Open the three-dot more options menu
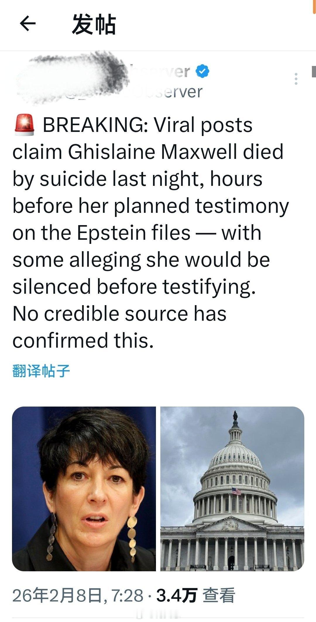Viewport: 316px width, 622px height. tap(296, 79)
